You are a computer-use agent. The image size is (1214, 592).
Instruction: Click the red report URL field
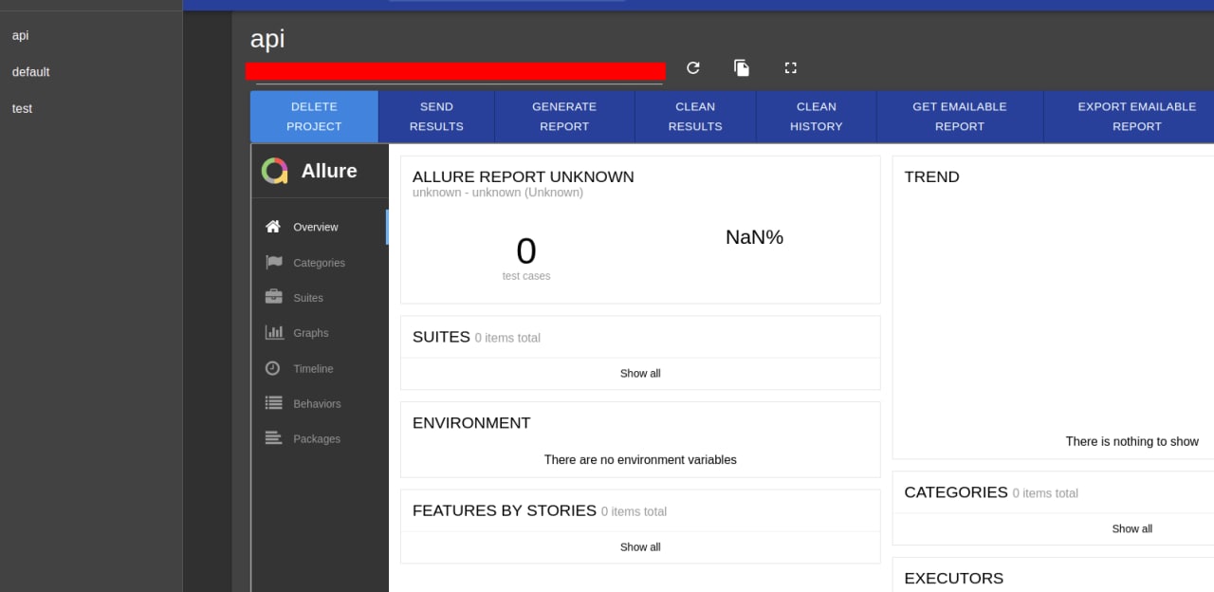[x=455, y=71]
